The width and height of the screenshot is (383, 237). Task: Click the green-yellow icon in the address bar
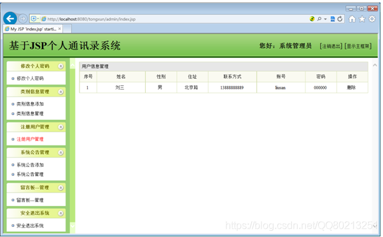pos(312,19)
